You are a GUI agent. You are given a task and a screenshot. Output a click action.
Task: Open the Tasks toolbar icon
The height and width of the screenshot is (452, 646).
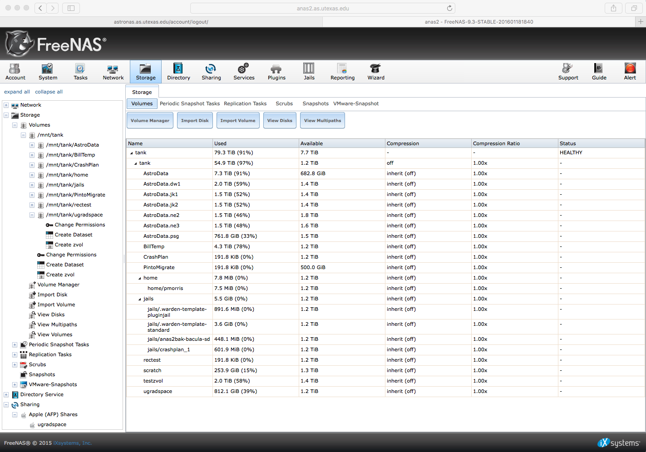[80, 72]
